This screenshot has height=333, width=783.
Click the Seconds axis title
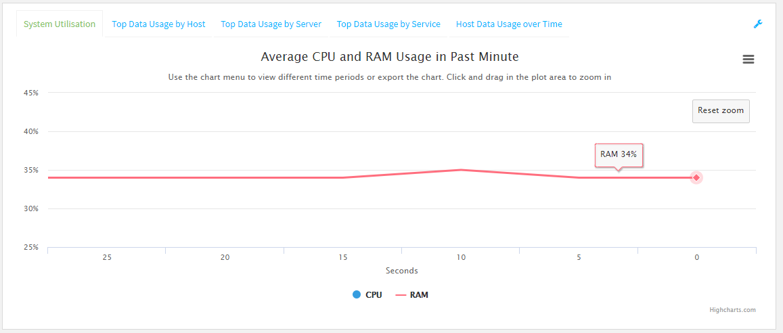click(402, 271)
